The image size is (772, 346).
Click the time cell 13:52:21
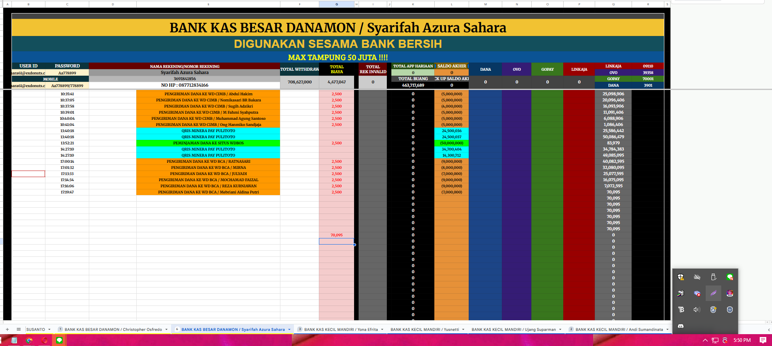click(x=67, y=143)
